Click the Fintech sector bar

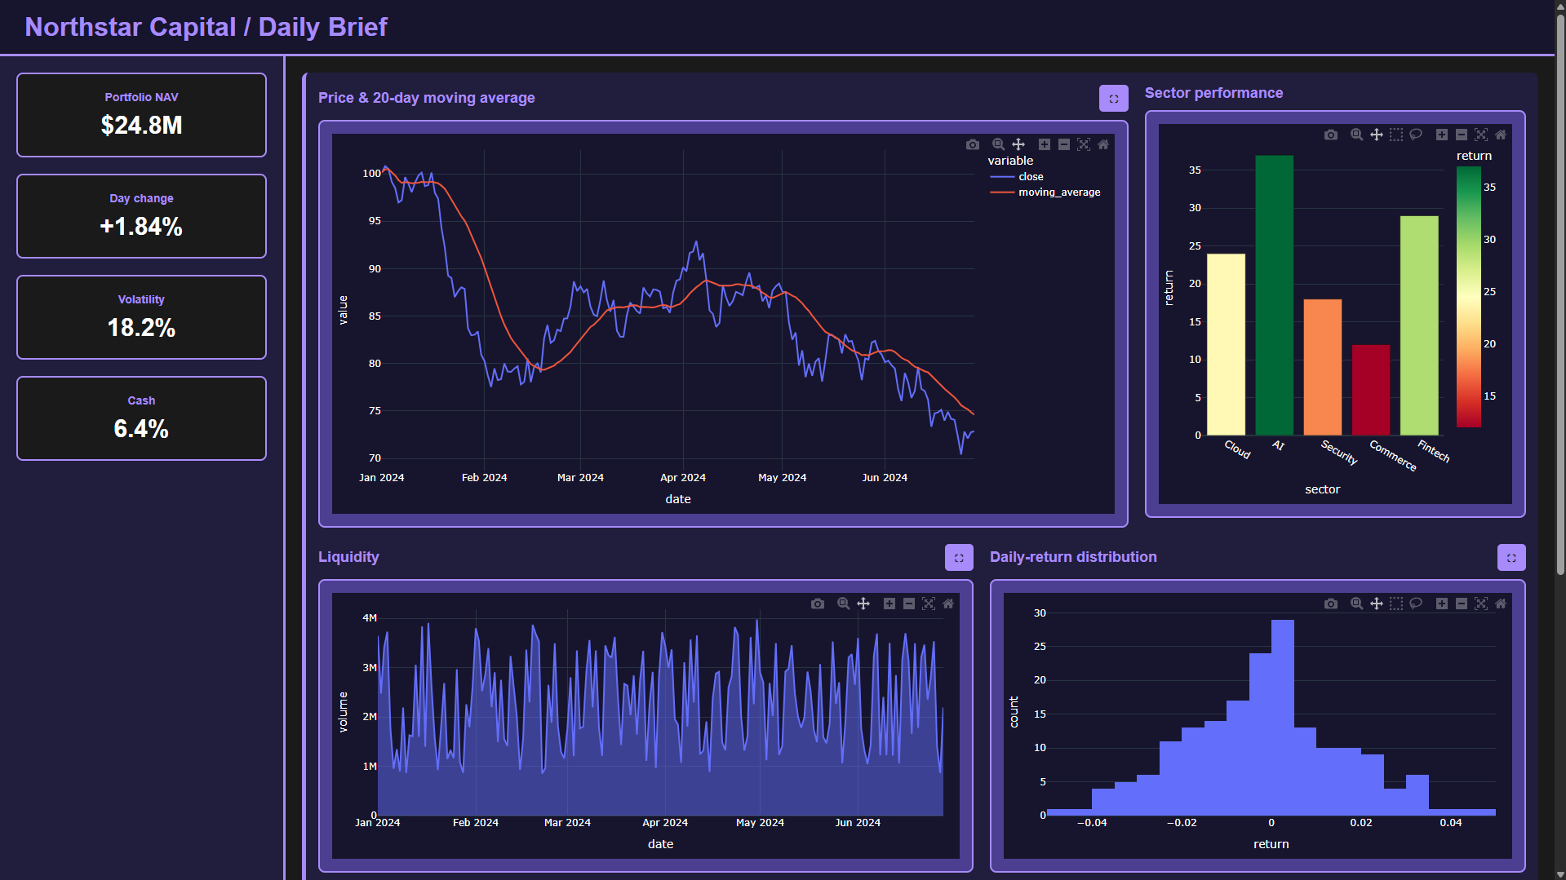point(1419,325)
